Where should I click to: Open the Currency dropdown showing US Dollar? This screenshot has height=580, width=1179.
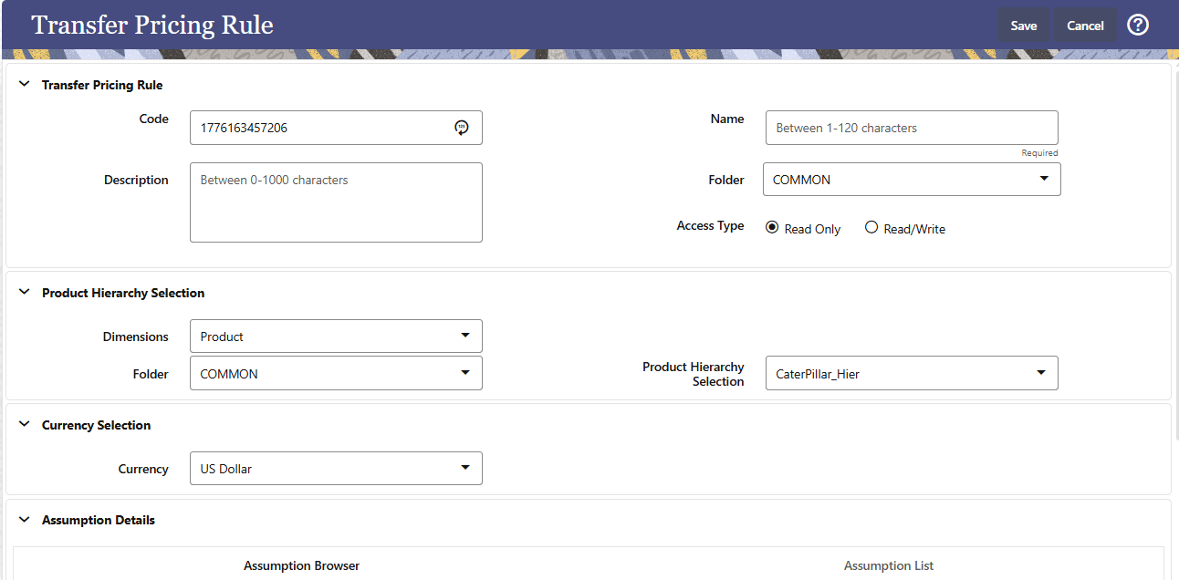click(x=336, y=469)
